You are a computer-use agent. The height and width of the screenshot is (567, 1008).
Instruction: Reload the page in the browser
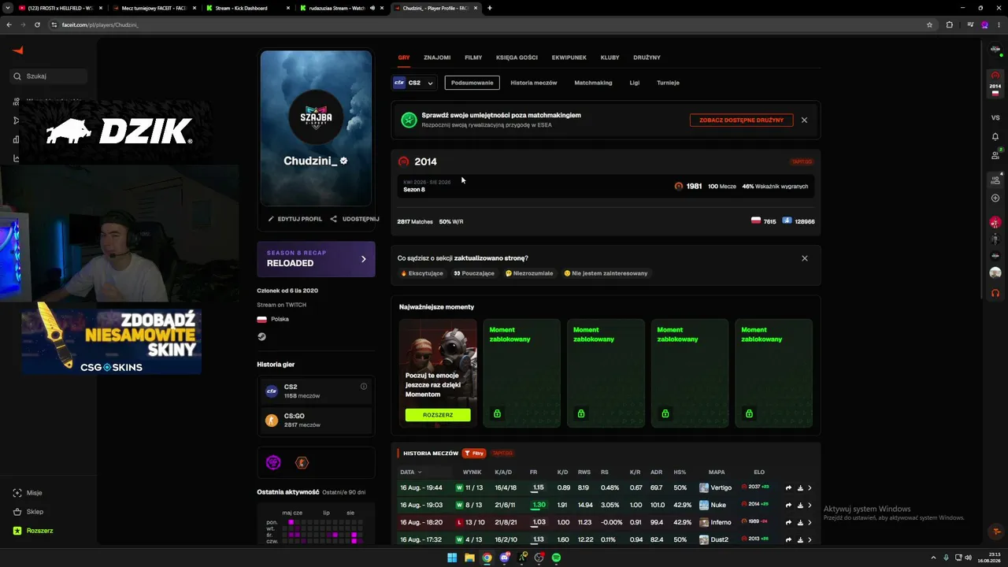[37, 24]
